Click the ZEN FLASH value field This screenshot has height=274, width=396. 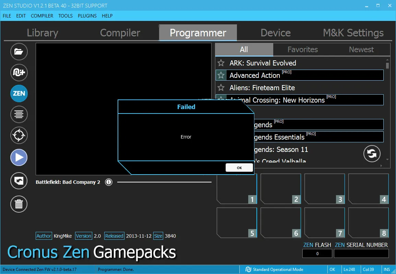coord(317,253)
